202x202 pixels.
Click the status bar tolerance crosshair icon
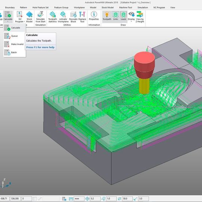pyautogui.click(x=87, y=199)
